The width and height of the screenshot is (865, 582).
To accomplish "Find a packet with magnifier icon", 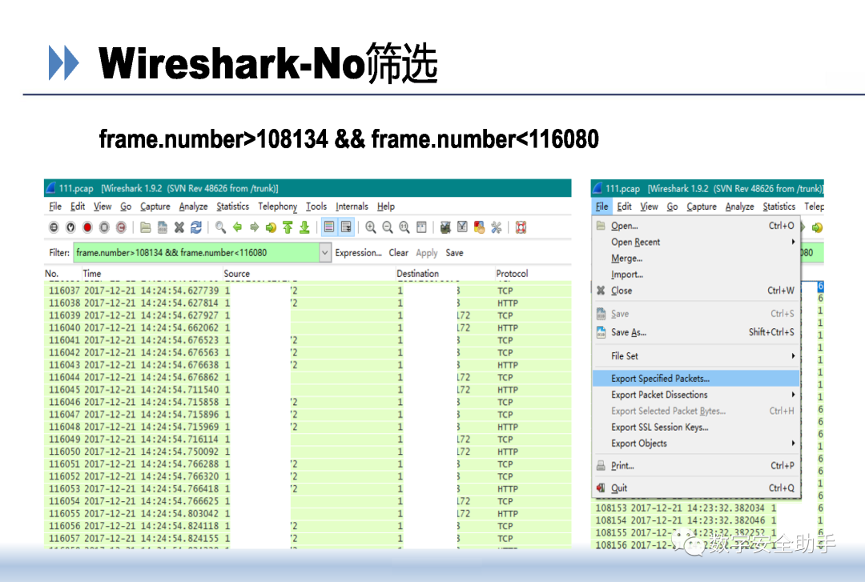I will pyautogui.click(x=221, y=227).
